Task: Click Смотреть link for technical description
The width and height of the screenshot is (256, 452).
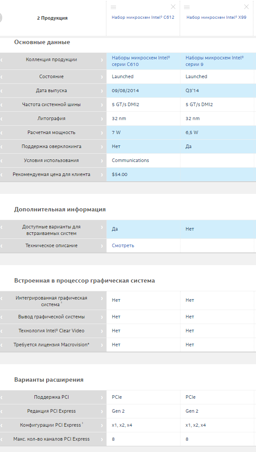Action: 123,245
